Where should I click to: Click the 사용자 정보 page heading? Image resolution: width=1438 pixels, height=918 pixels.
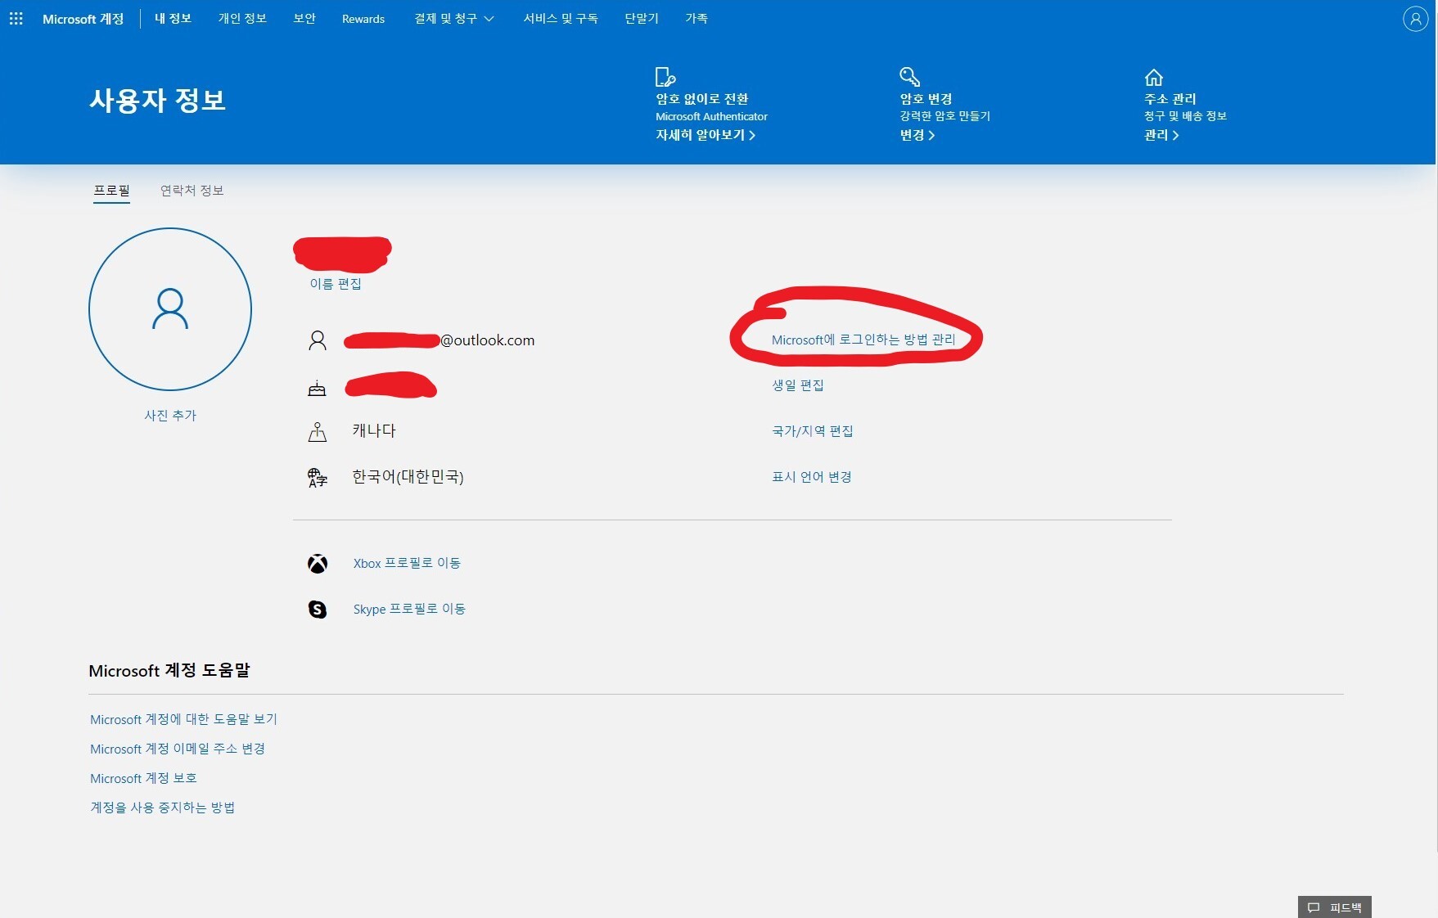click(157, 100)
